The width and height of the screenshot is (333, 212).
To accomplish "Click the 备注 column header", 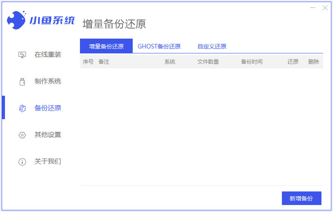I will [x=104, y=62].
